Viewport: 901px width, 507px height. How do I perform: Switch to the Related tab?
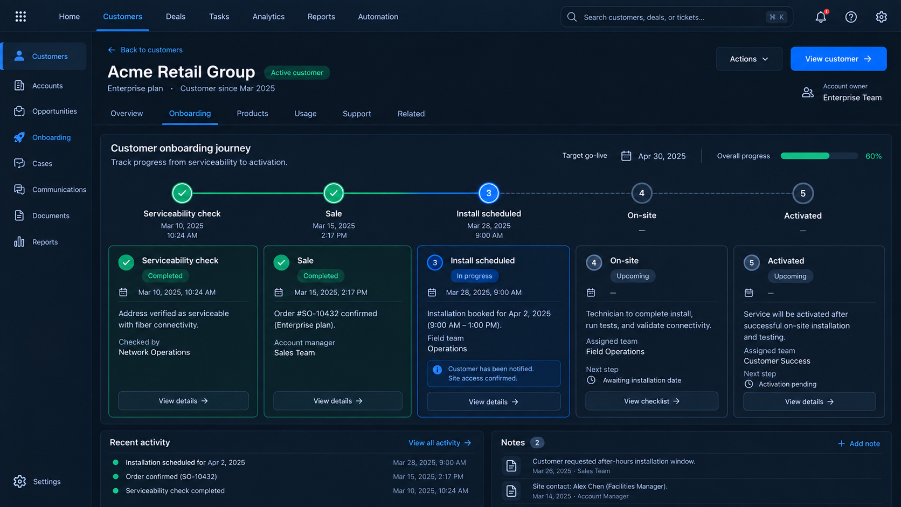(x=411, y=114)
